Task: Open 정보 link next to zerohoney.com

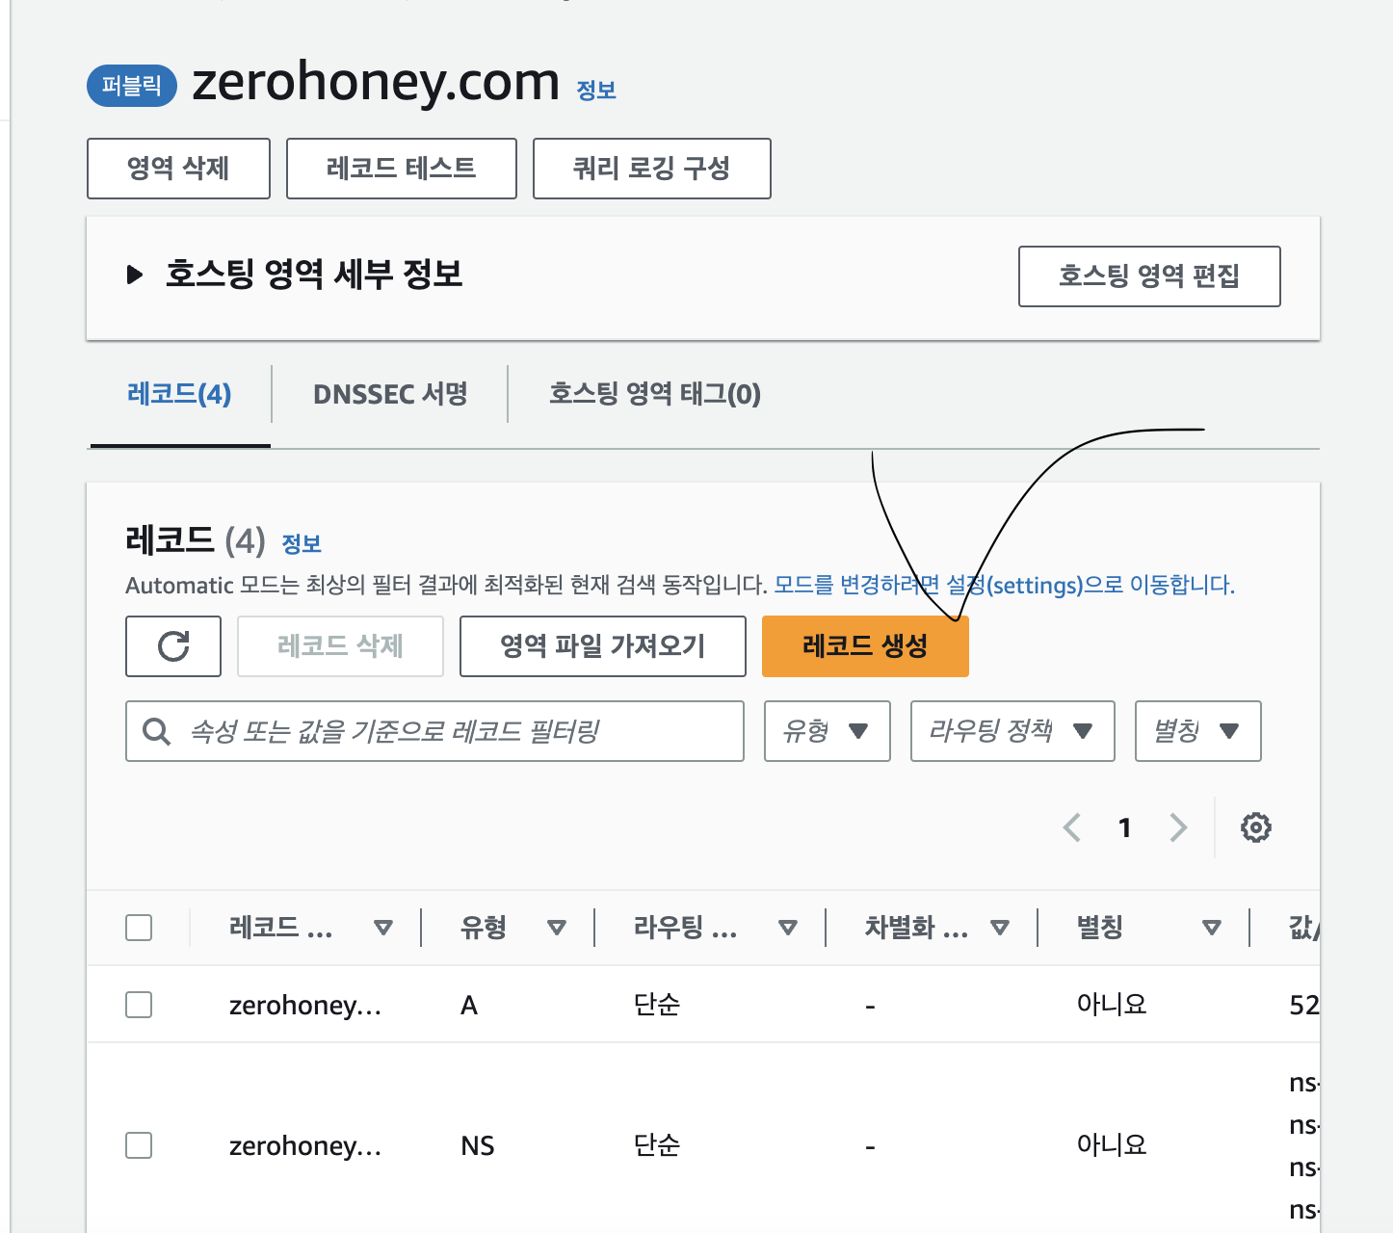Action: pos(596,91)
